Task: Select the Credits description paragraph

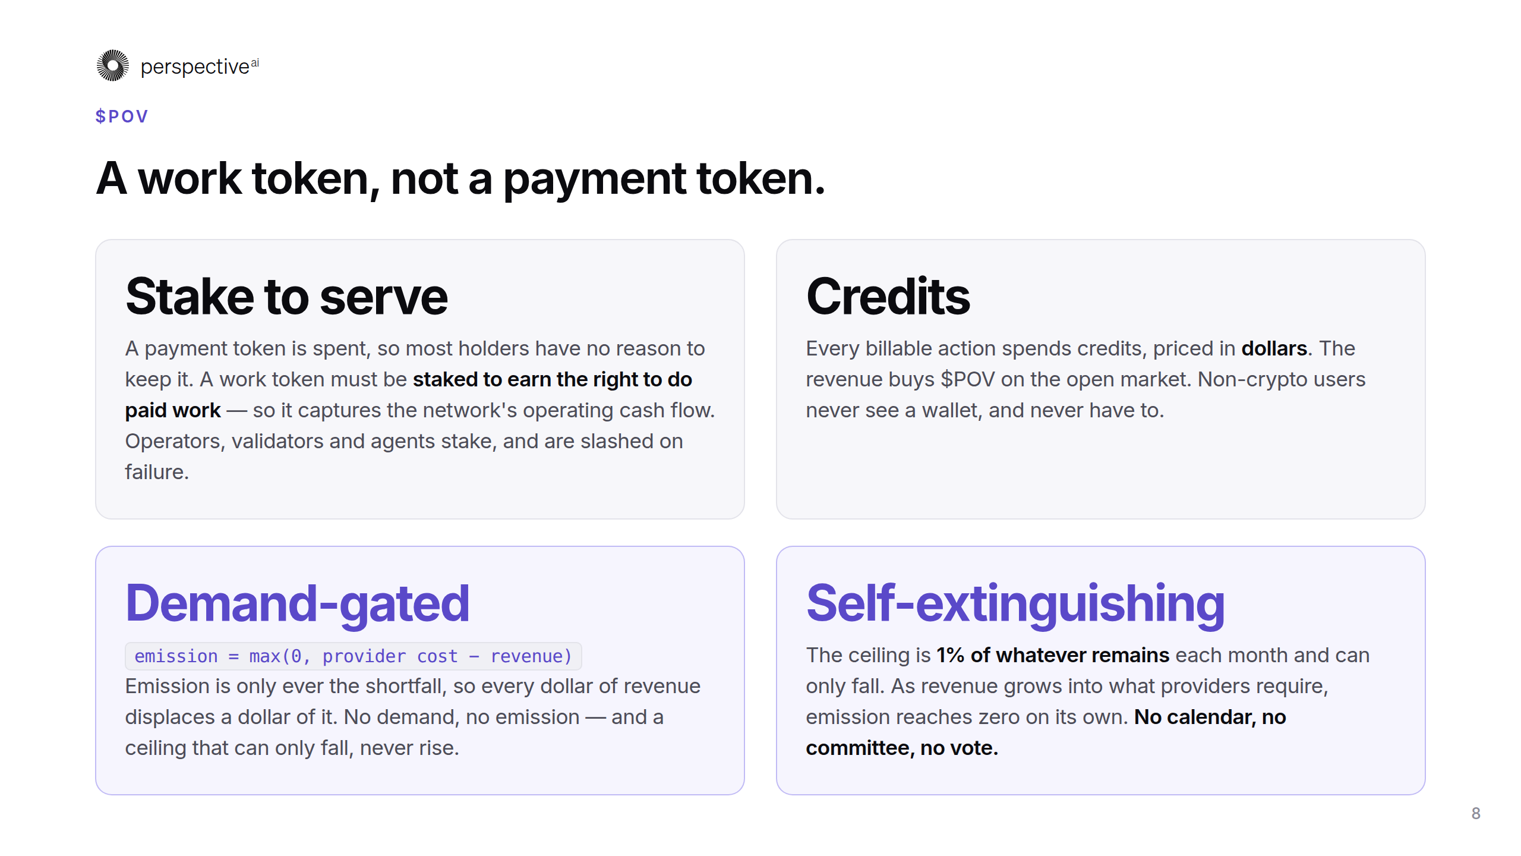Action: point(1085,379)
